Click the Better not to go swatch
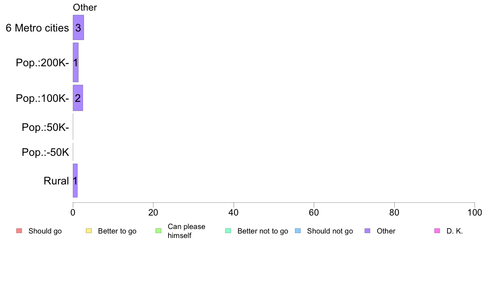The height and width of the screenshot is (301, 486). click(228, 231)
